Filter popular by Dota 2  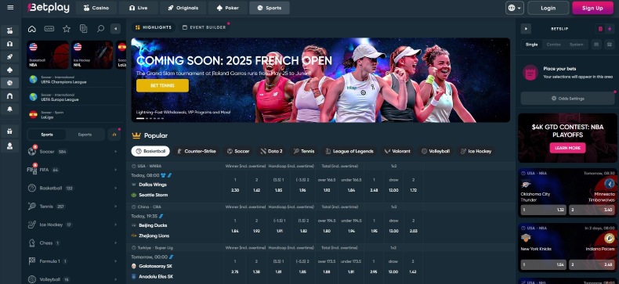pos(271,151)
